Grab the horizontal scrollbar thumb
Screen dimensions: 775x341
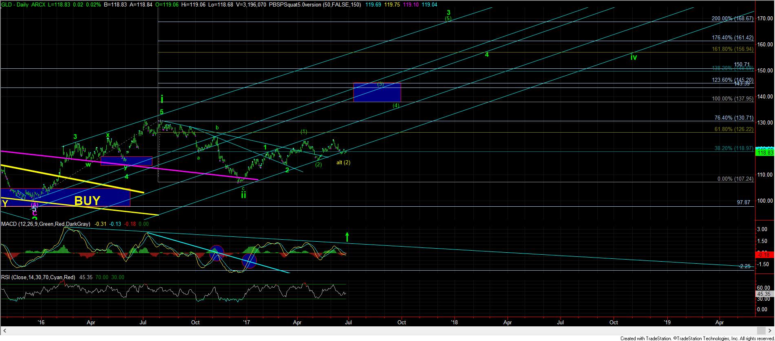(x=761, y=330)
